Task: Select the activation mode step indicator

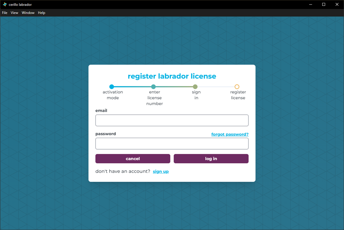Action: pos(112,87)
